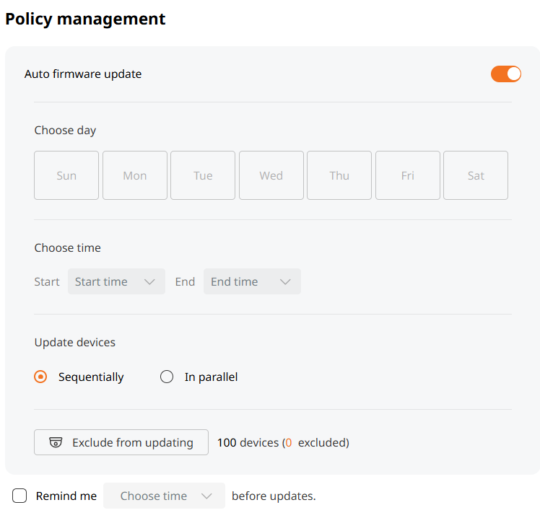
Task: Choose Tue day tile
Action: pos(203,175)
